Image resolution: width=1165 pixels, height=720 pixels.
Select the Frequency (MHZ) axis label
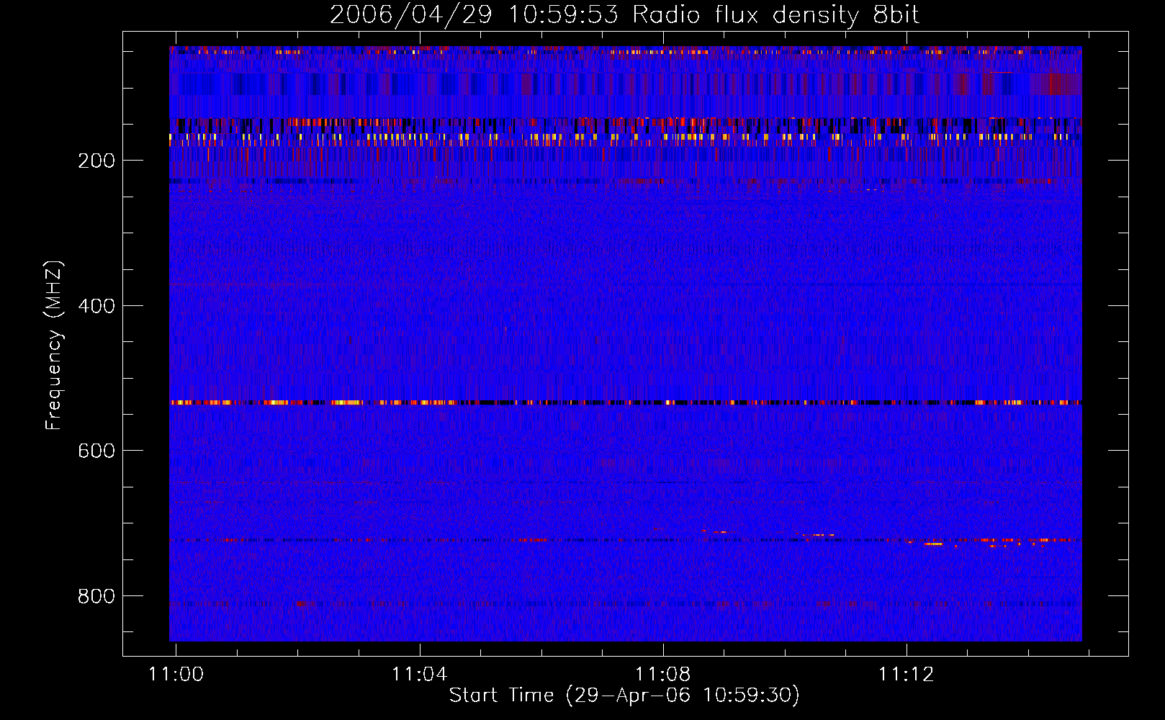(x=54, y=345)
